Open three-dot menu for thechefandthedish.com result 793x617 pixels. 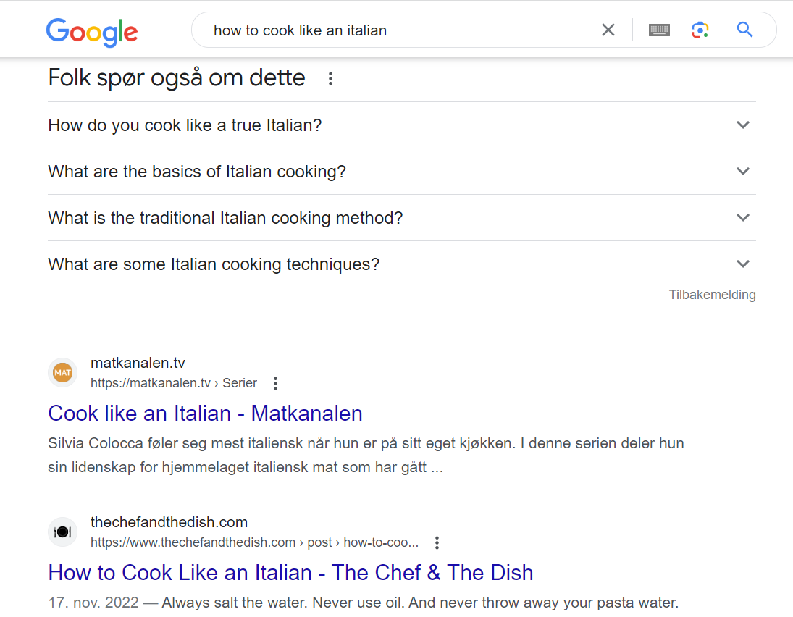point(437,542)
